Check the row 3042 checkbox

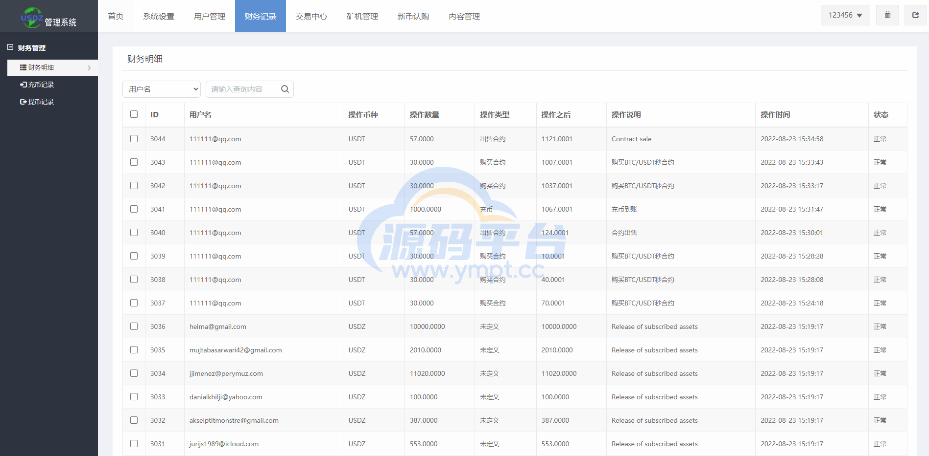[134, 186]
